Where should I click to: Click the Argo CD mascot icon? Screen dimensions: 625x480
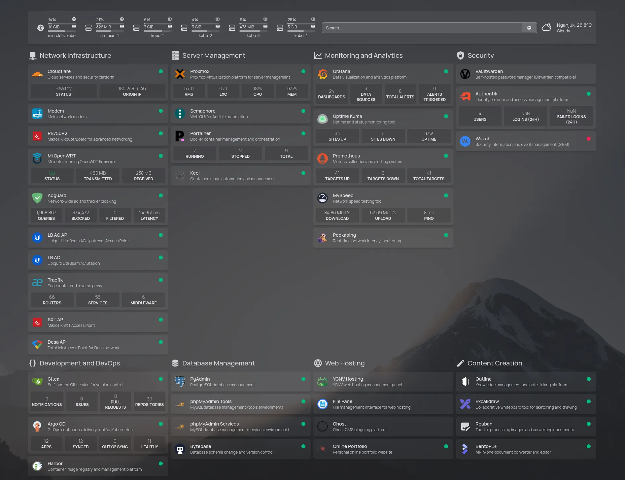[x=37, y=427]
